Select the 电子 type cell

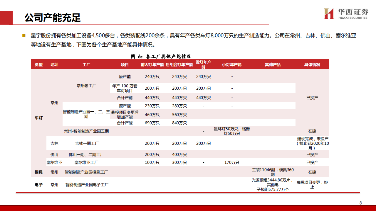click(x=38, y=185)
